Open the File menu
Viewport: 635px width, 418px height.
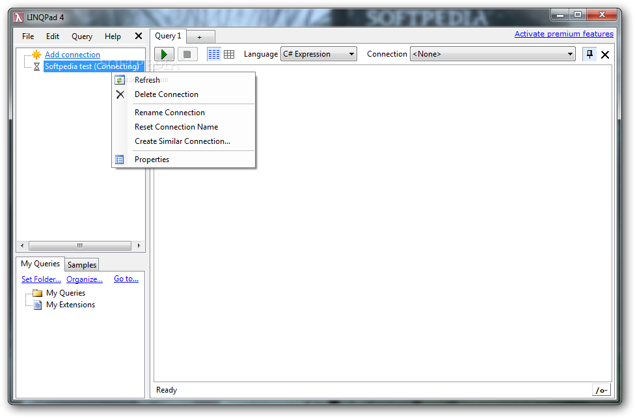[x=28, y=36]
